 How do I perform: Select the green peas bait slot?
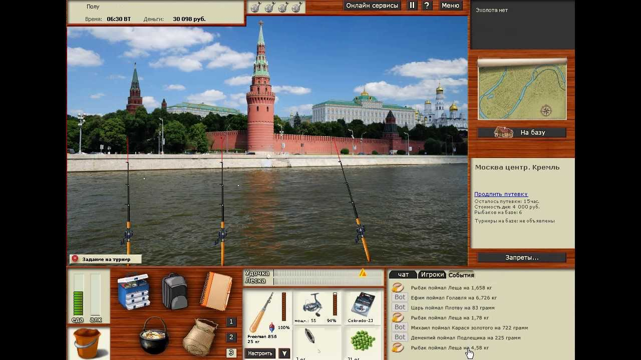tap(363, 343)
